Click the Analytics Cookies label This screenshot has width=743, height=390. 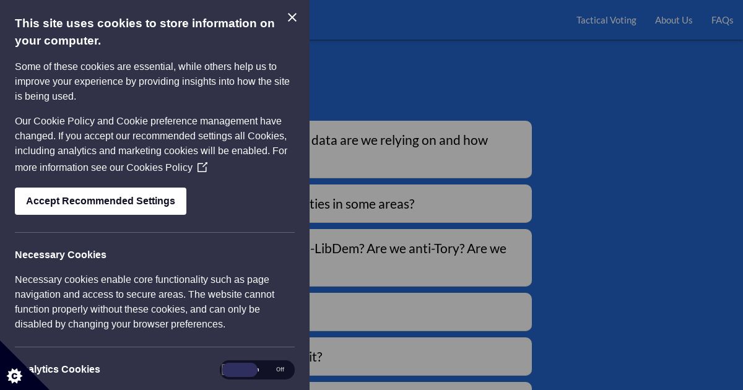58,370
